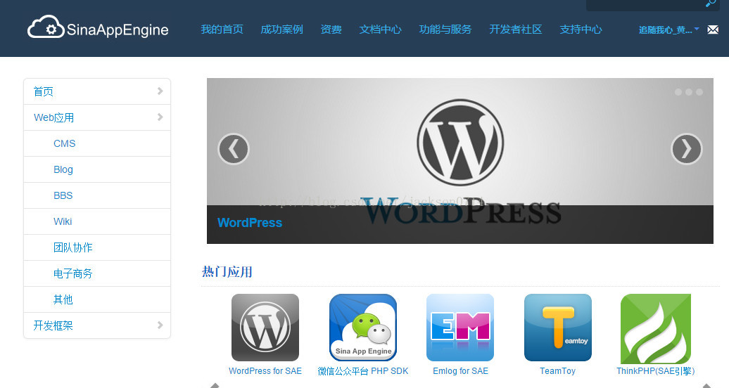729x388 pixels.
Task: Click the WordPress for SAE text link
Action: [x=265, y=371]
